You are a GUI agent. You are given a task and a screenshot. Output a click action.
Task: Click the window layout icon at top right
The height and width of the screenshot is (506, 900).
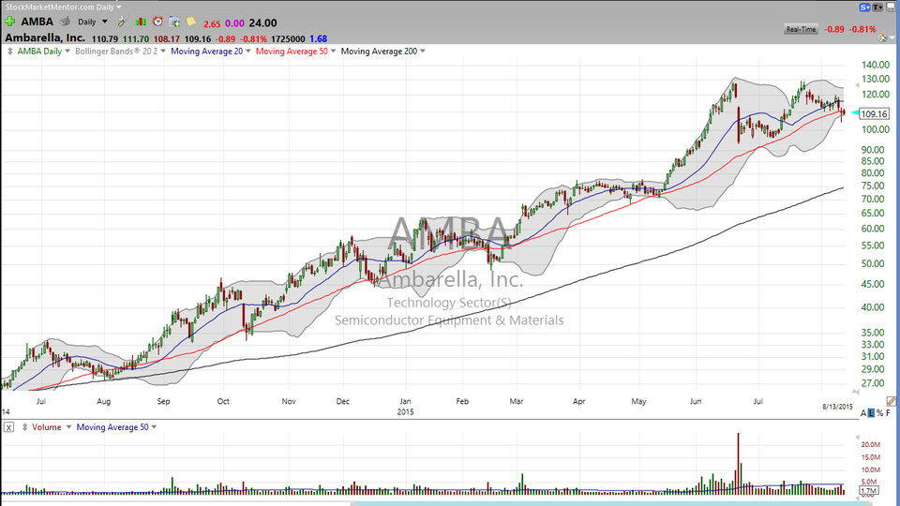click(891, 7)
